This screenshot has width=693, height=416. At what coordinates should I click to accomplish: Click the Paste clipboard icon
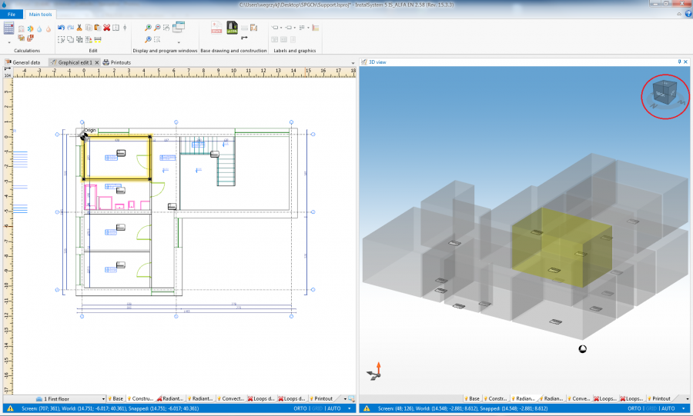point(97,28)
